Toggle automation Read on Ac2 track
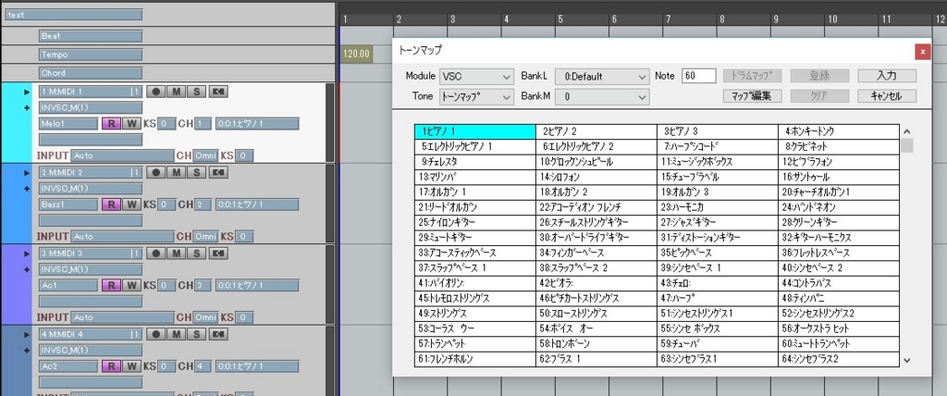This screenshot has height=396, width=947. click(x=111, y=366)
